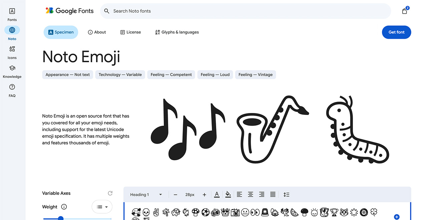The image size is (427, 220).
Task: Decrease font size with minus button
Action: [x=175, y=195]
